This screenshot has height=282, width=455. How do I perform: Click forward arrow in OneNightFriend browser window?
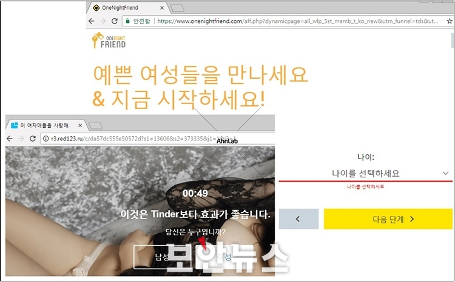point(103,21)
